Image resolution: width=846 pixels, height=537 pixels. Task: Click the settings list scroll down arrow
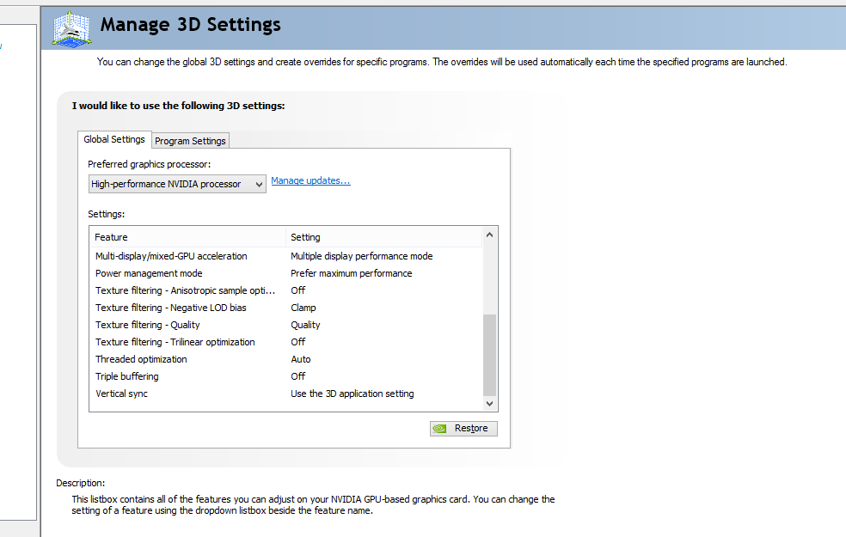click(489, 403)
